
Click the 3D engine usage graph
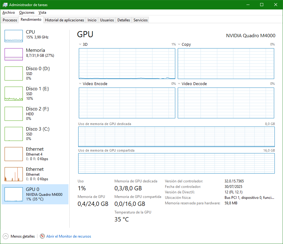127,63
